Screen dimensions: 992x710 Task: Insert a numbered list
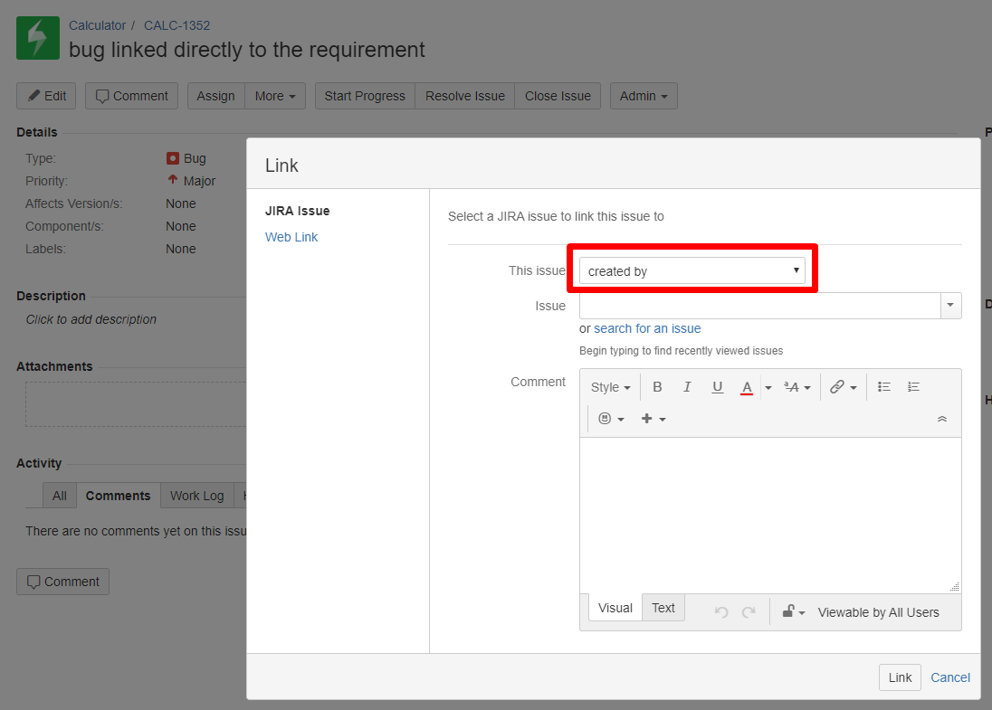tap(913, 387)
